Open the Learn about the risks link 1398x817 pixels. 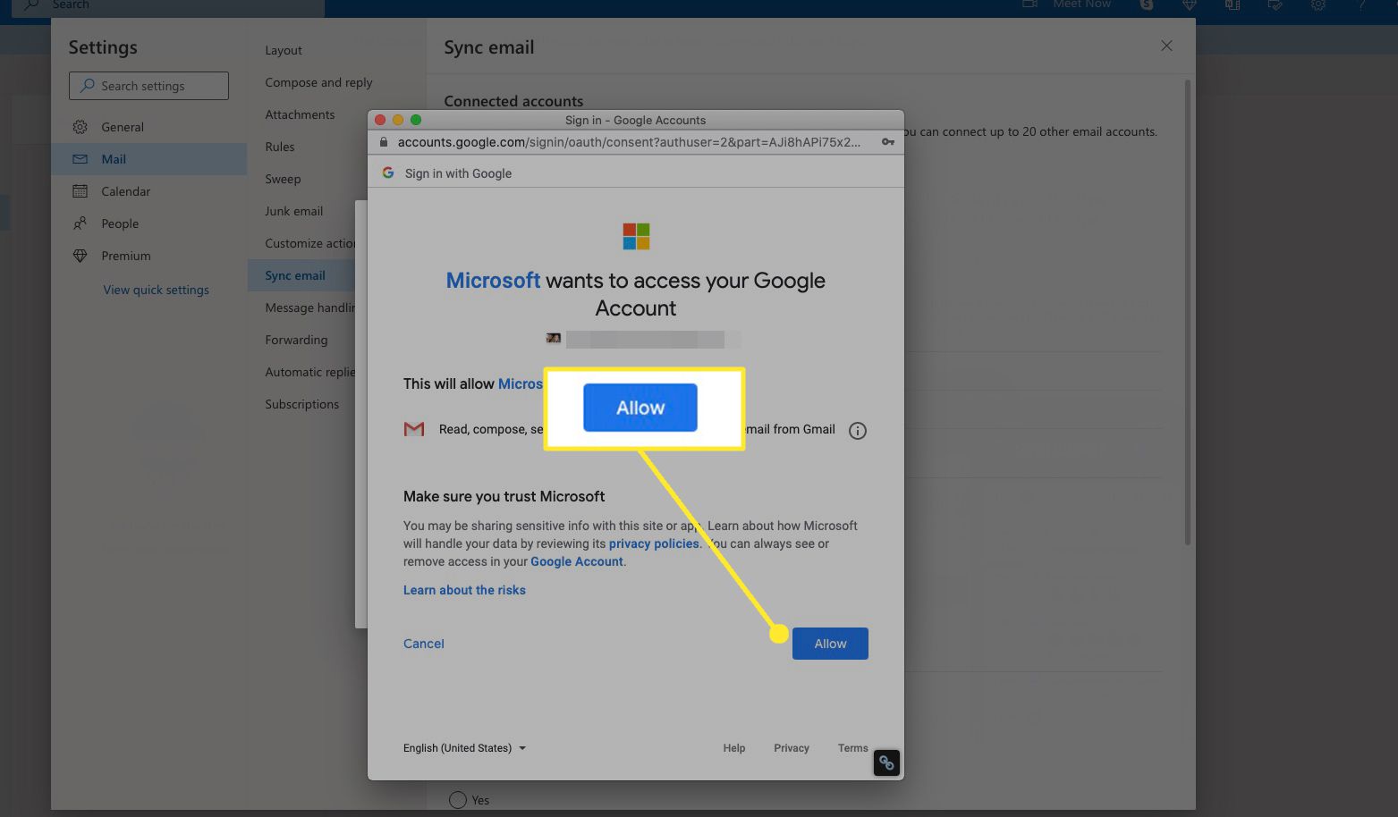(464, 590)
